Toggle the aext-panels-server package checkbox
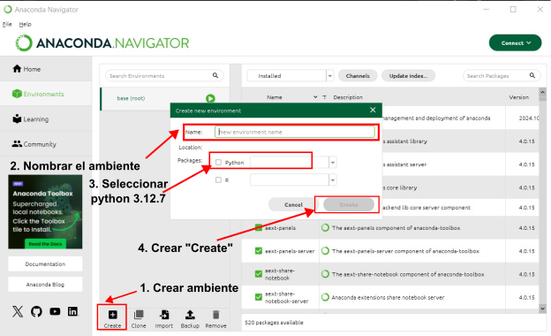This screenshot has width=551, height=336. pyautogui.click(x=259, y=251)
